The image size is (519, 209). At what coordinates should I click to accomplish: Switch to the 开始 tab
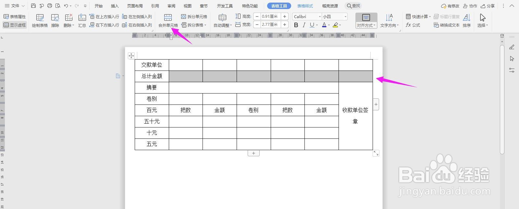click(99, 6)
